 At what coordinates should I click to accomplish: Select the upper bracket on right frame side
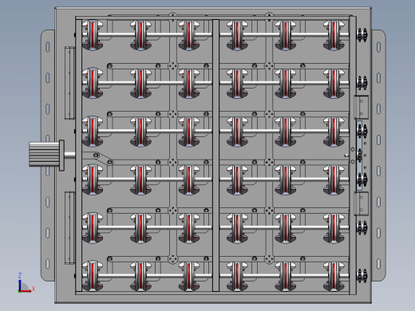tap(362, 107)
